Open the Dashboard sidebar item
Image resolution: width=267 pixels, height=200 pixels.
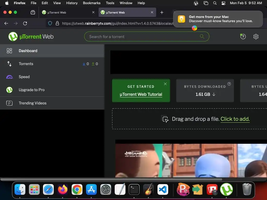[52, 51]
